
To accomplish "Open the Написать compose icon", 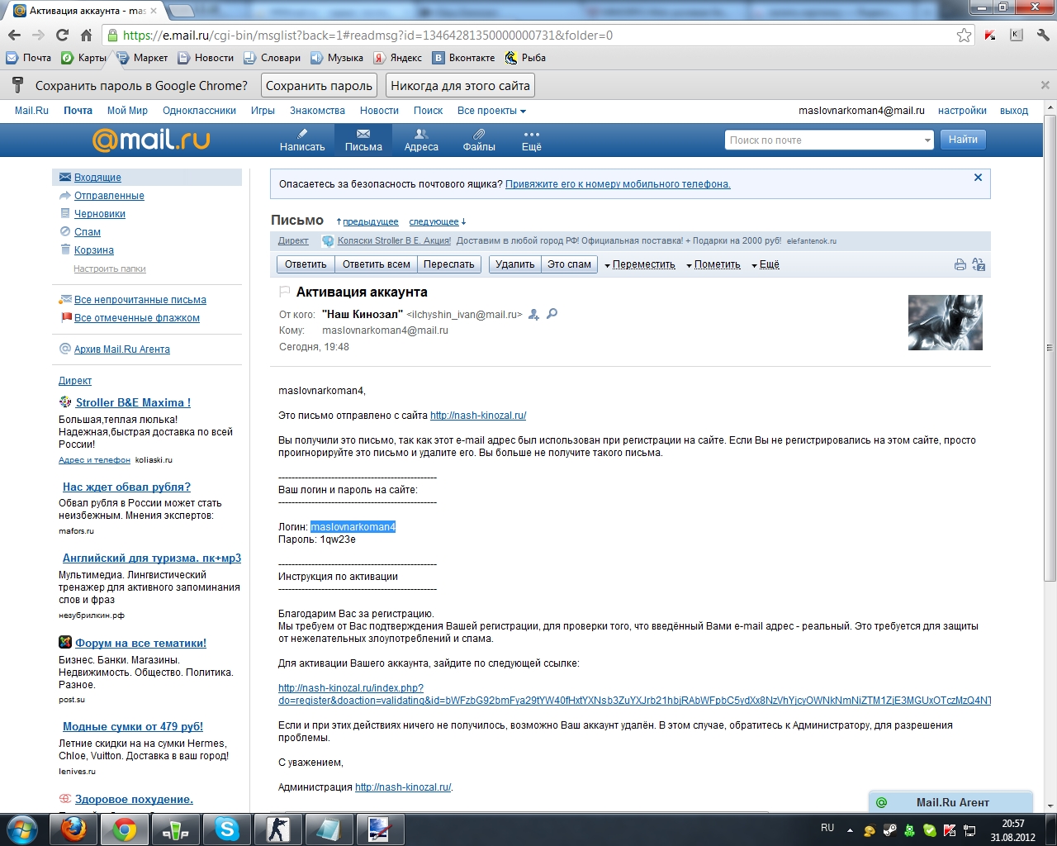I will pyautogui.click(x=302, y=140).
